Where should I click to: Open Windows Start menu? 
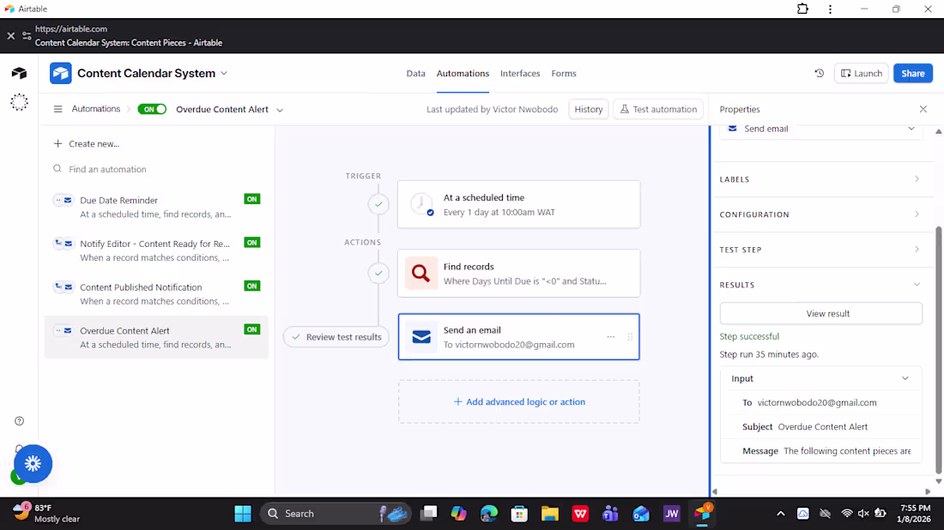pyautogui.click(x=243, y=514)
